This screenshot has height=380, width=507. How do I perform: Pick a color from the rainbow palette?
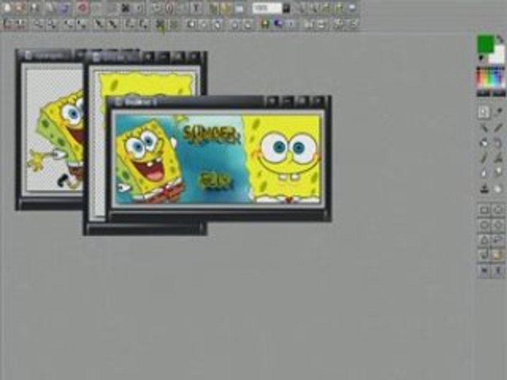491,78
